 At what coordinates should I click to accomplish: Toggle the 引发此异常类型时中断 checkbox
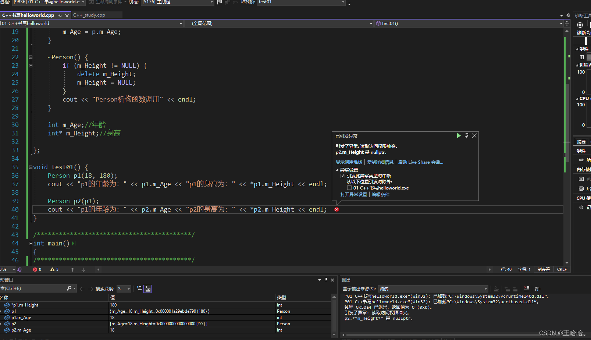click(x=343, y=176)
